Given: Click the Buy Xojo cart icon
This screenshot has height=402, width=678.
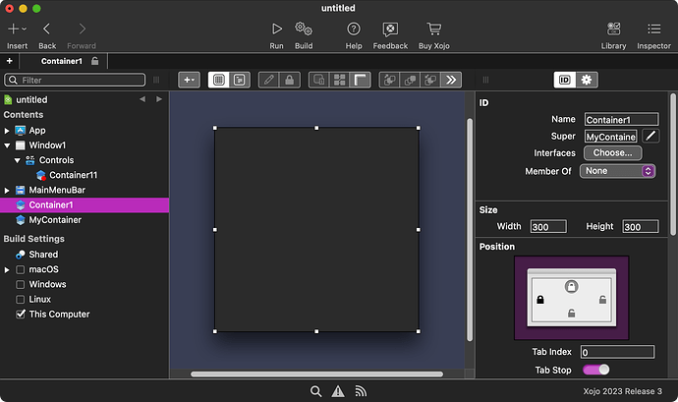Looking at the screenshot, I should click(433, 29).
